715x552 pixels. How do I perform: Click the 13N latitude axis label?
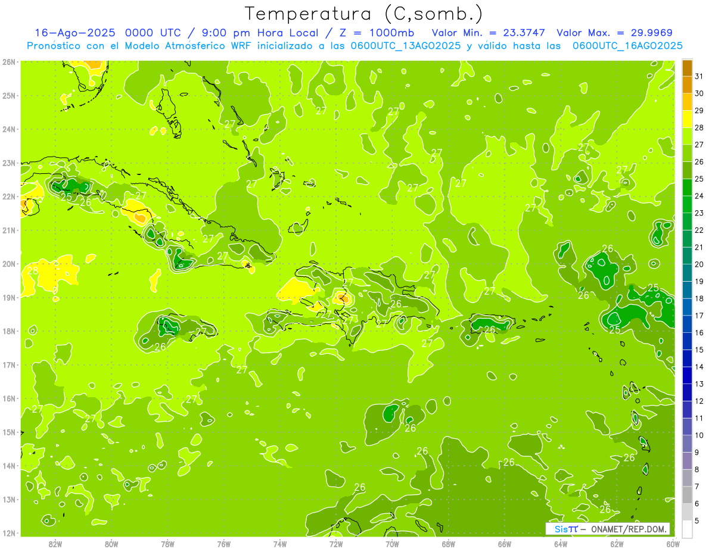pyautogui.click(x=8, y=499)
